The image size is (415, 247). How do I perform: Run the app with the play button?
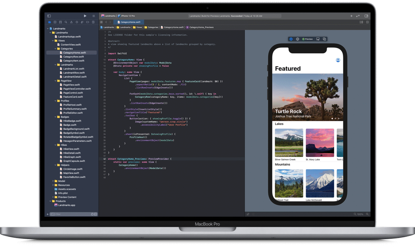tap(85, 16)
